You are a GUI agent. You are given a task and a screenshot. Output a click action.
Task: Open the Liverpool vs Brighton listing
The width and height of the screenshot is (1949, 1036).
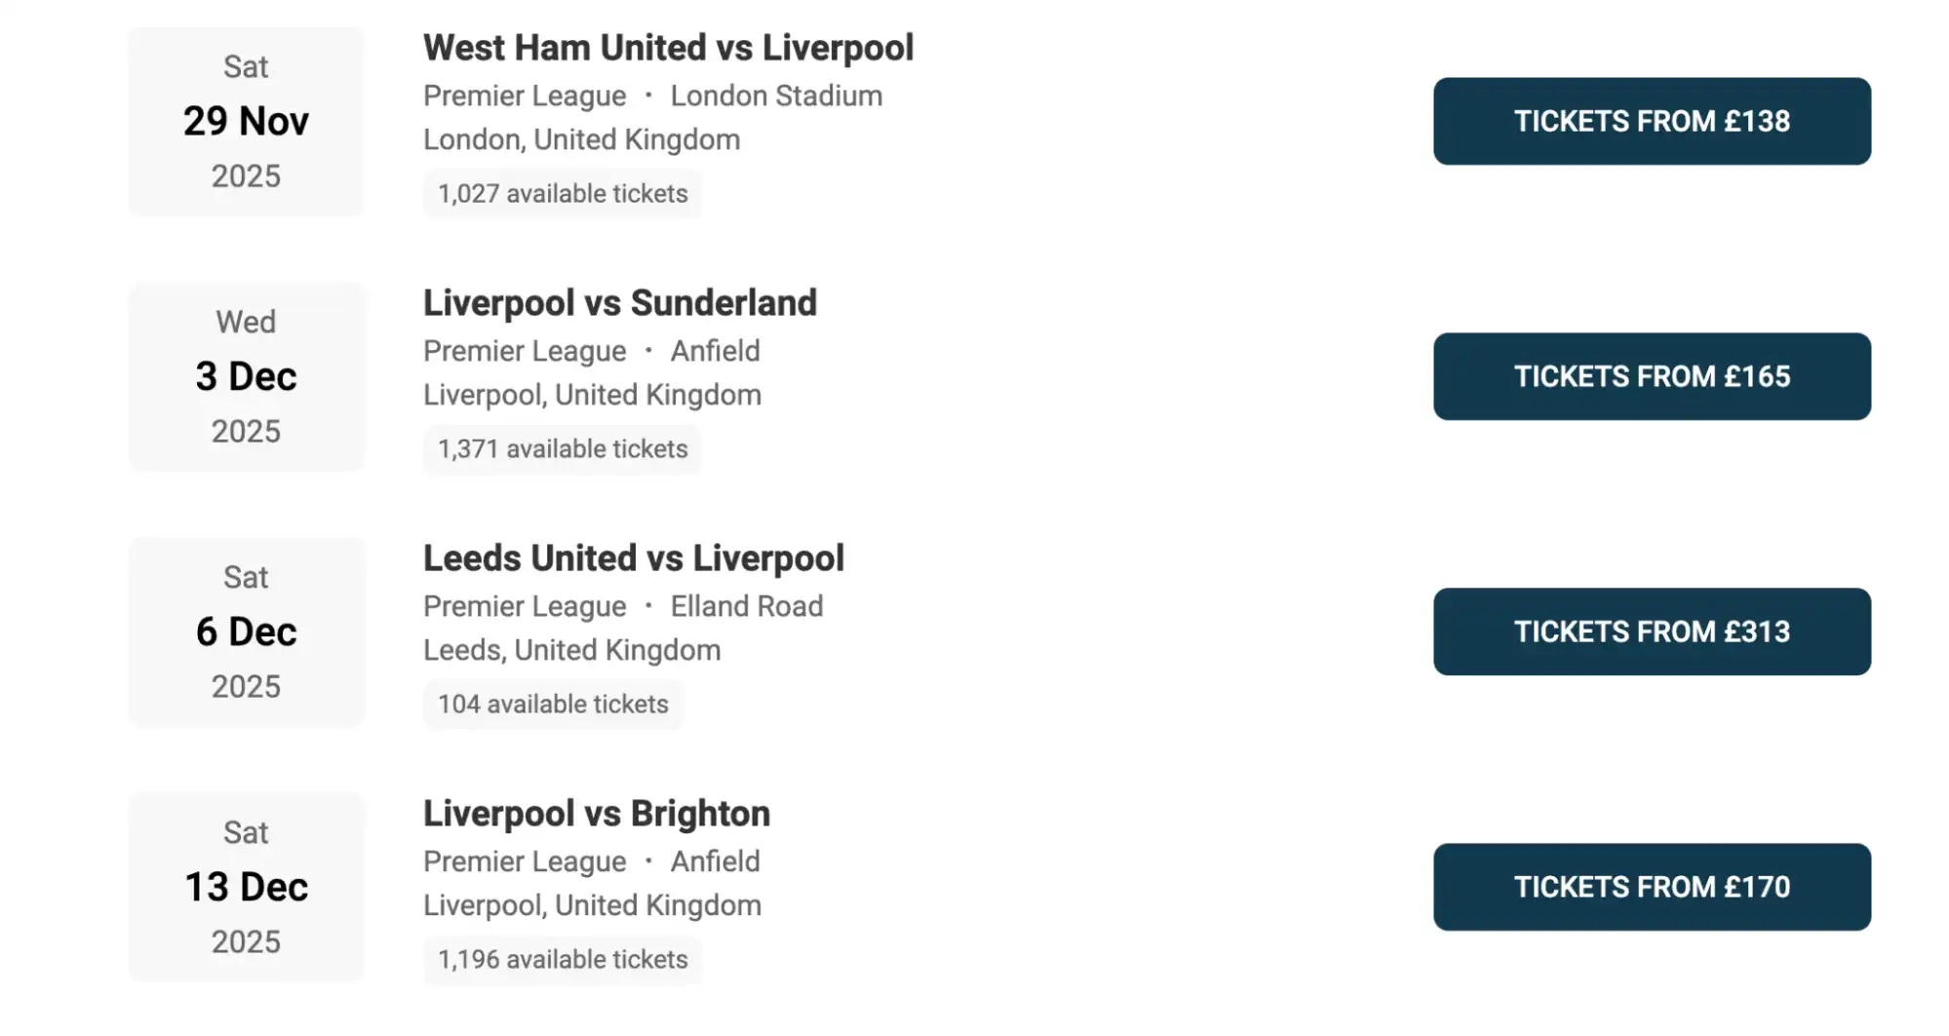(x=596, y=812)
